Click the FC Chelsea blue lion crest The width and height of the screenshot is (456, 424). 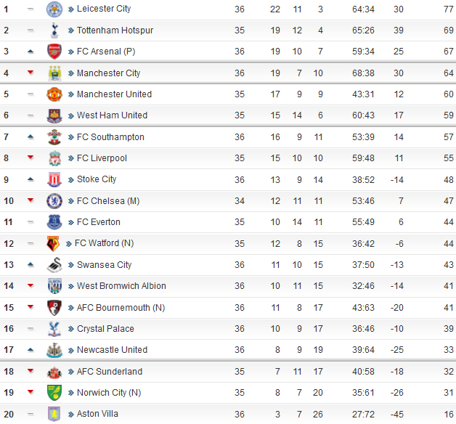[x=54, y=201]
